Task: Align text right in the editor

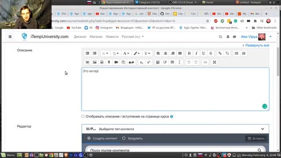Action: click(x=173, y=54)
